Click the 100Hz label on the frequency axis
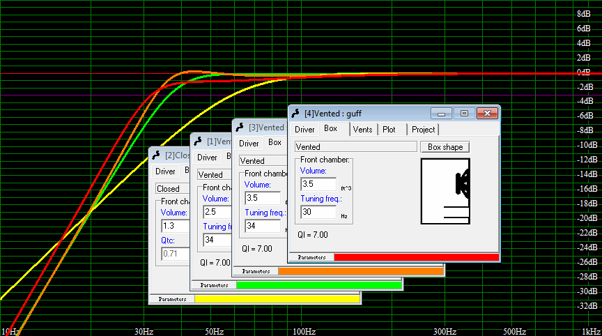 coord(304,331)
